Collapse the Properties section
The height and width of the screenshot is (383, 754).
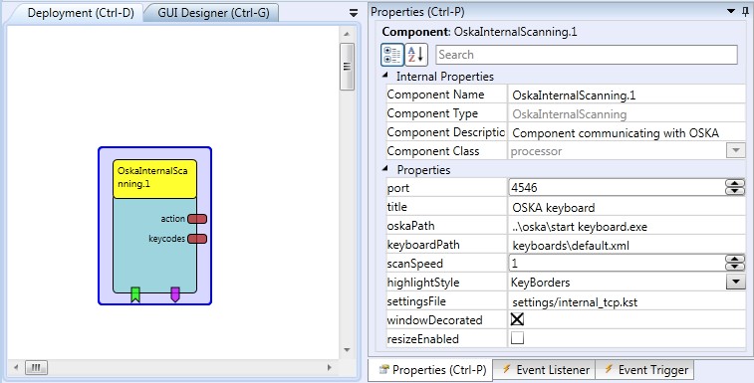point(385,169)
